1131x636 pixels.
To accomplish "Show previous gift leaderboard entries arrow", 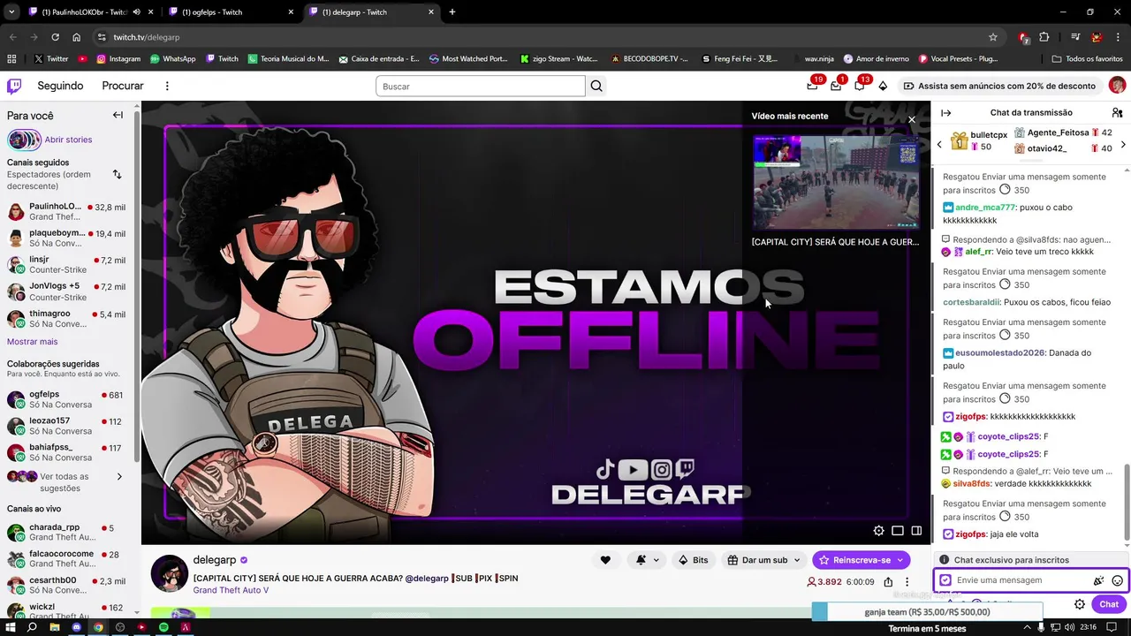I will click(939, 145).
